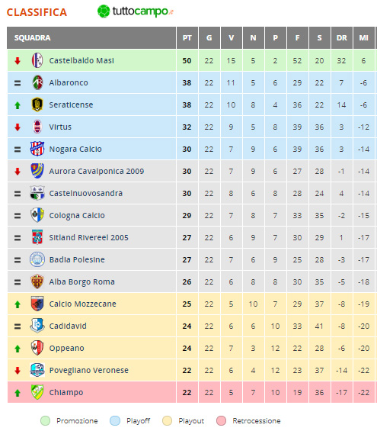Click the Chiampo green shield logo

(x=37, y=392)
